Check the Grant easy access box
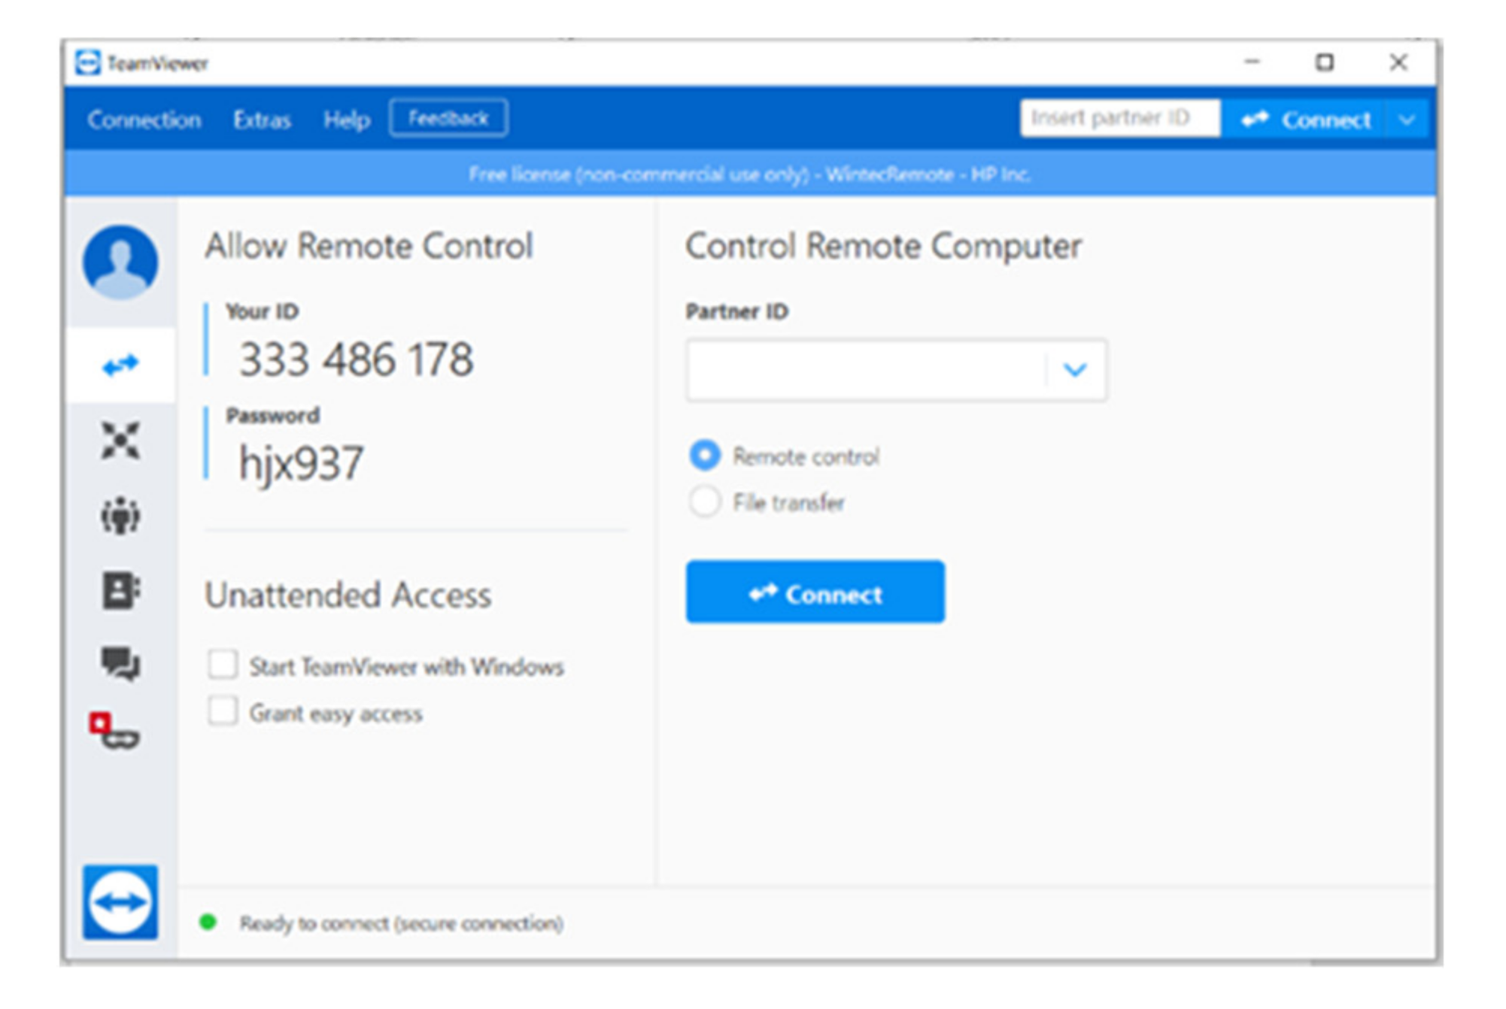1506x1009 pixels. pyautogui.click(x=223, y=711)
